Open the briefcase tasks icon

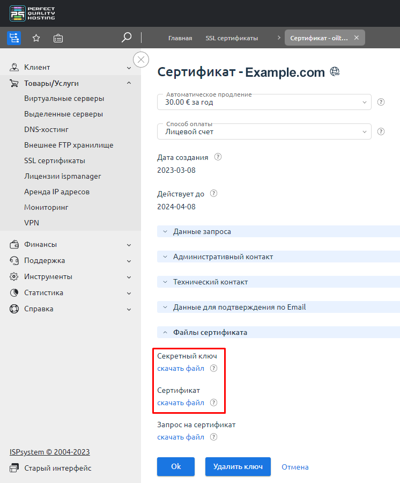(x=58, y=38)
